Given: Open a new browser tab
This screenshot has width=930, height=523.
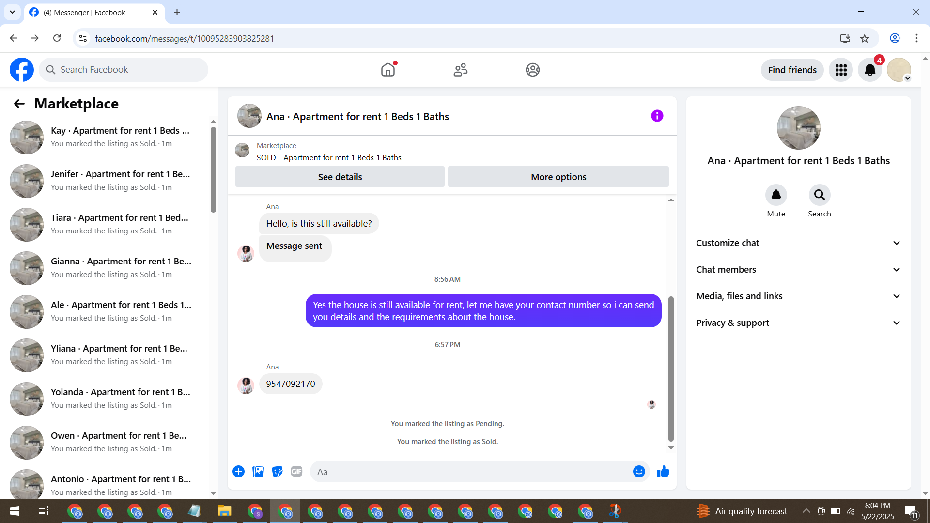Looking at the screenshot, I should [x=177, y=12].
